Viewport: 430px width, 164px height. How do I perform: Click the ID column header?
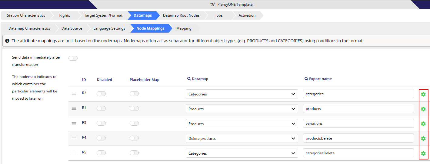click(84, 80)
